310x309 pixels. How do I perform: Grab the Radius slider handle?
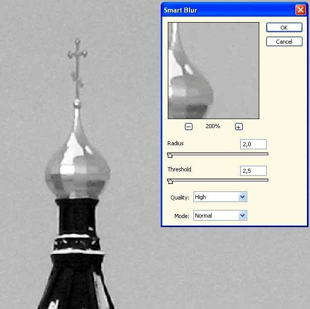coord(170,156)
